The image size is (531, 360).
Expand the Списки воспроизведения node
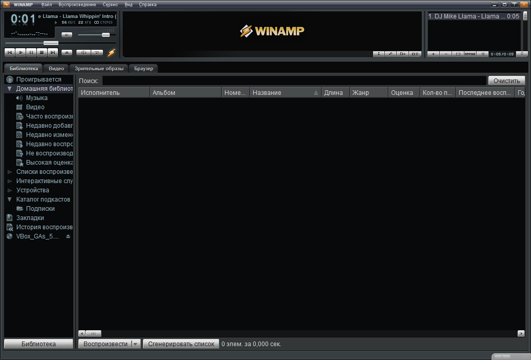click(9, 172)
